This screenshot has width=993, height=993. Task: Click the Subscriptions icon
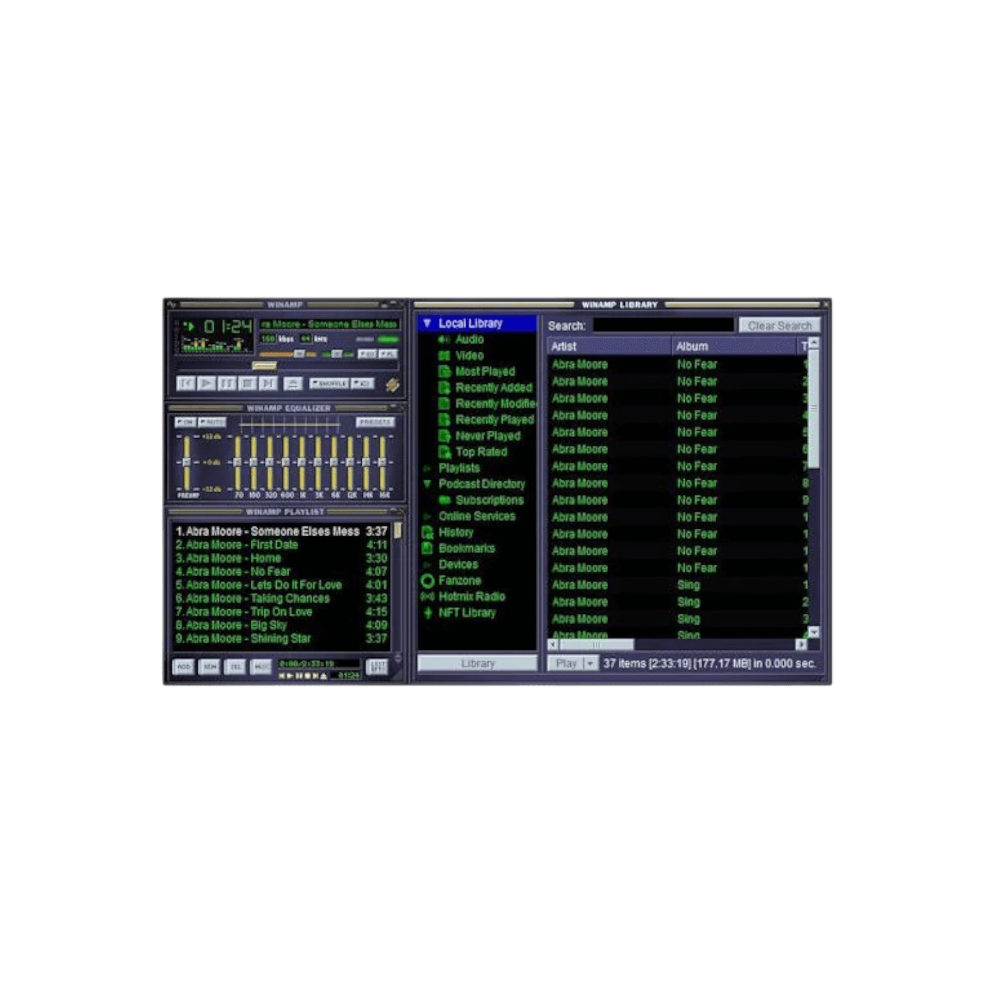444,500
